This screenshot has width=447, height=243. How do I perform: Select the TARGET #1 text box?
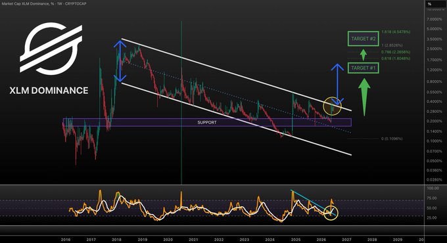click(363, 68)
